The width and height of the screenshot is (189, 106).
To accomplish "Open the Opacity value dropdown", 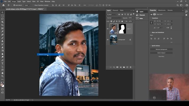I will 133,18.
